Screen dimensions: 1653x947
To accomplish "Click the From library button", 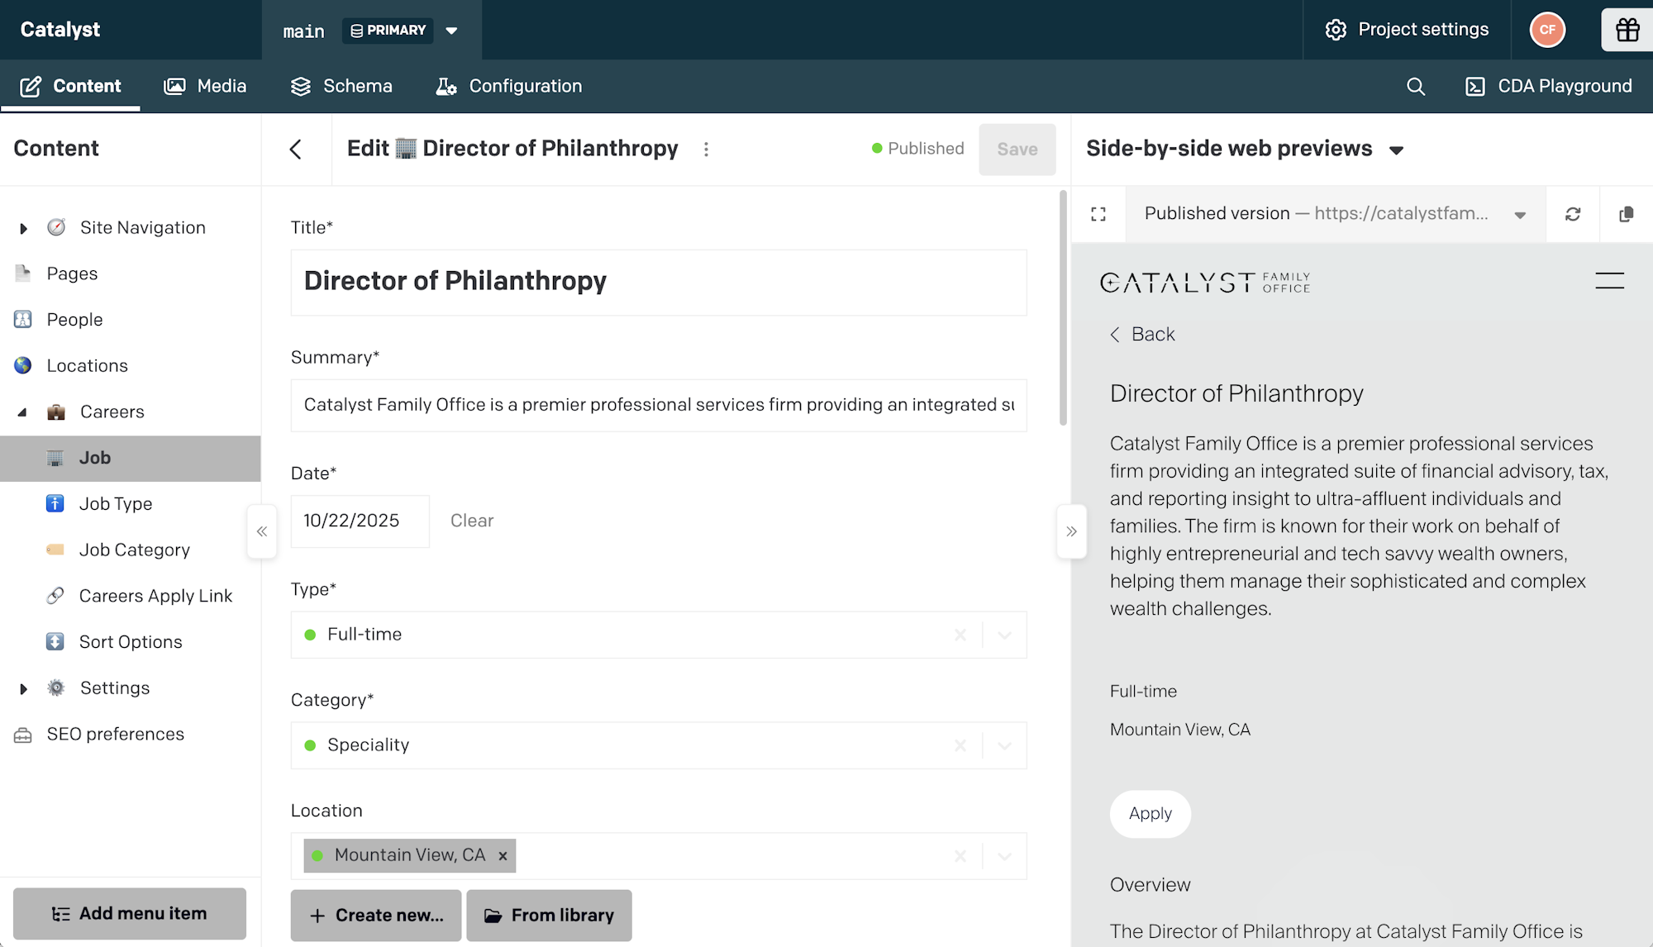I will tap(549, 915).
